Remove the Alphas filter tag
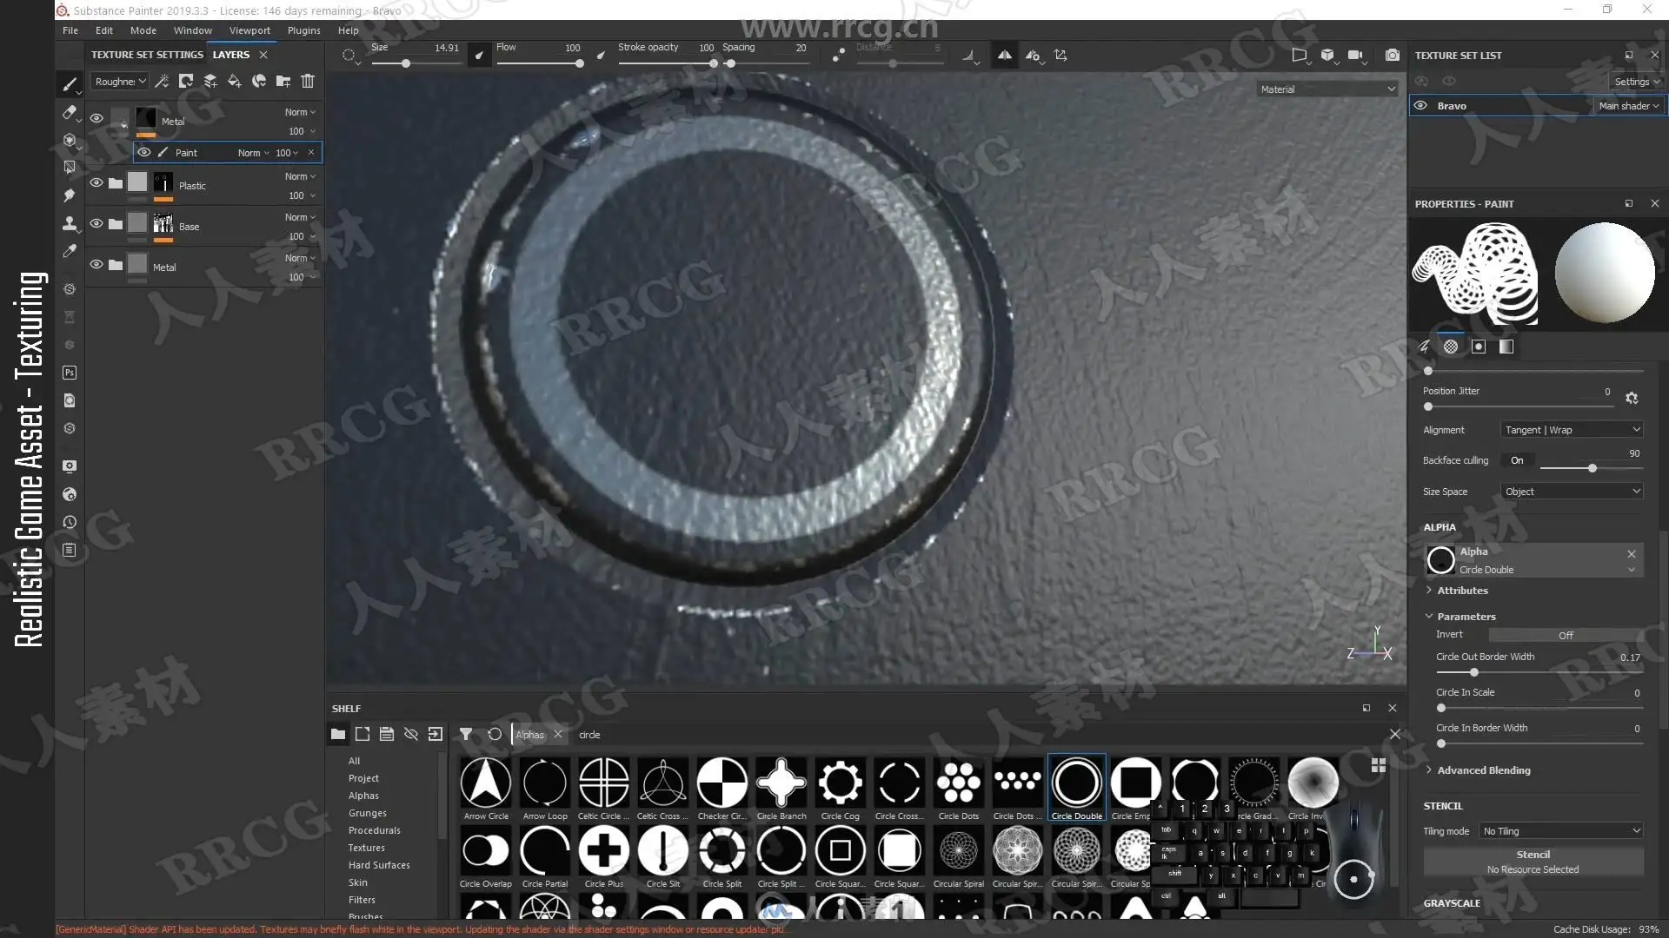The image size is (1669, 938). (x=558, y=734)
